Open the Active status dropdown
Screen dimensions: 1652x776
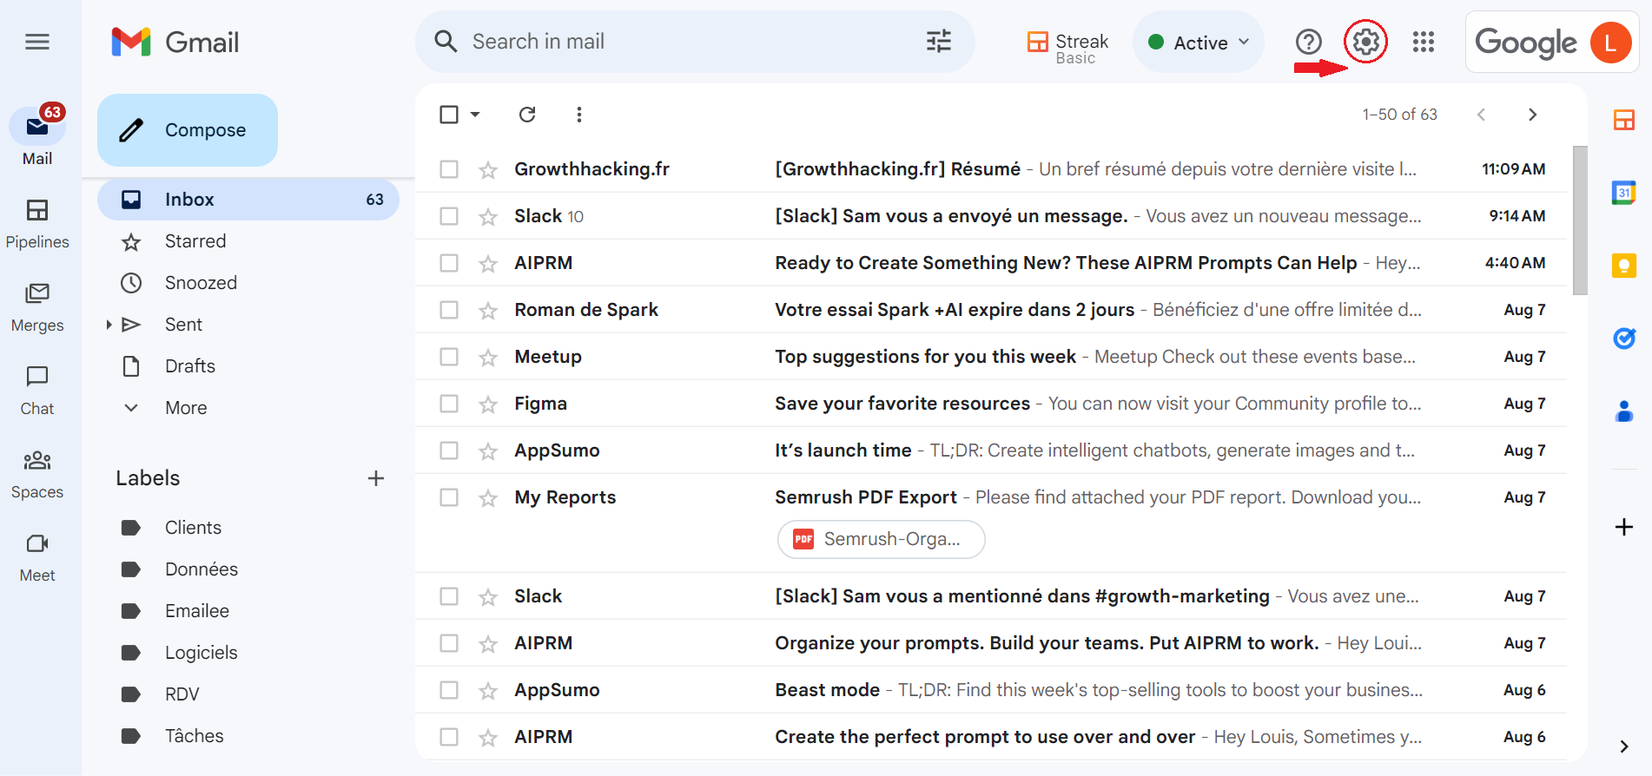click(1199, 43)
